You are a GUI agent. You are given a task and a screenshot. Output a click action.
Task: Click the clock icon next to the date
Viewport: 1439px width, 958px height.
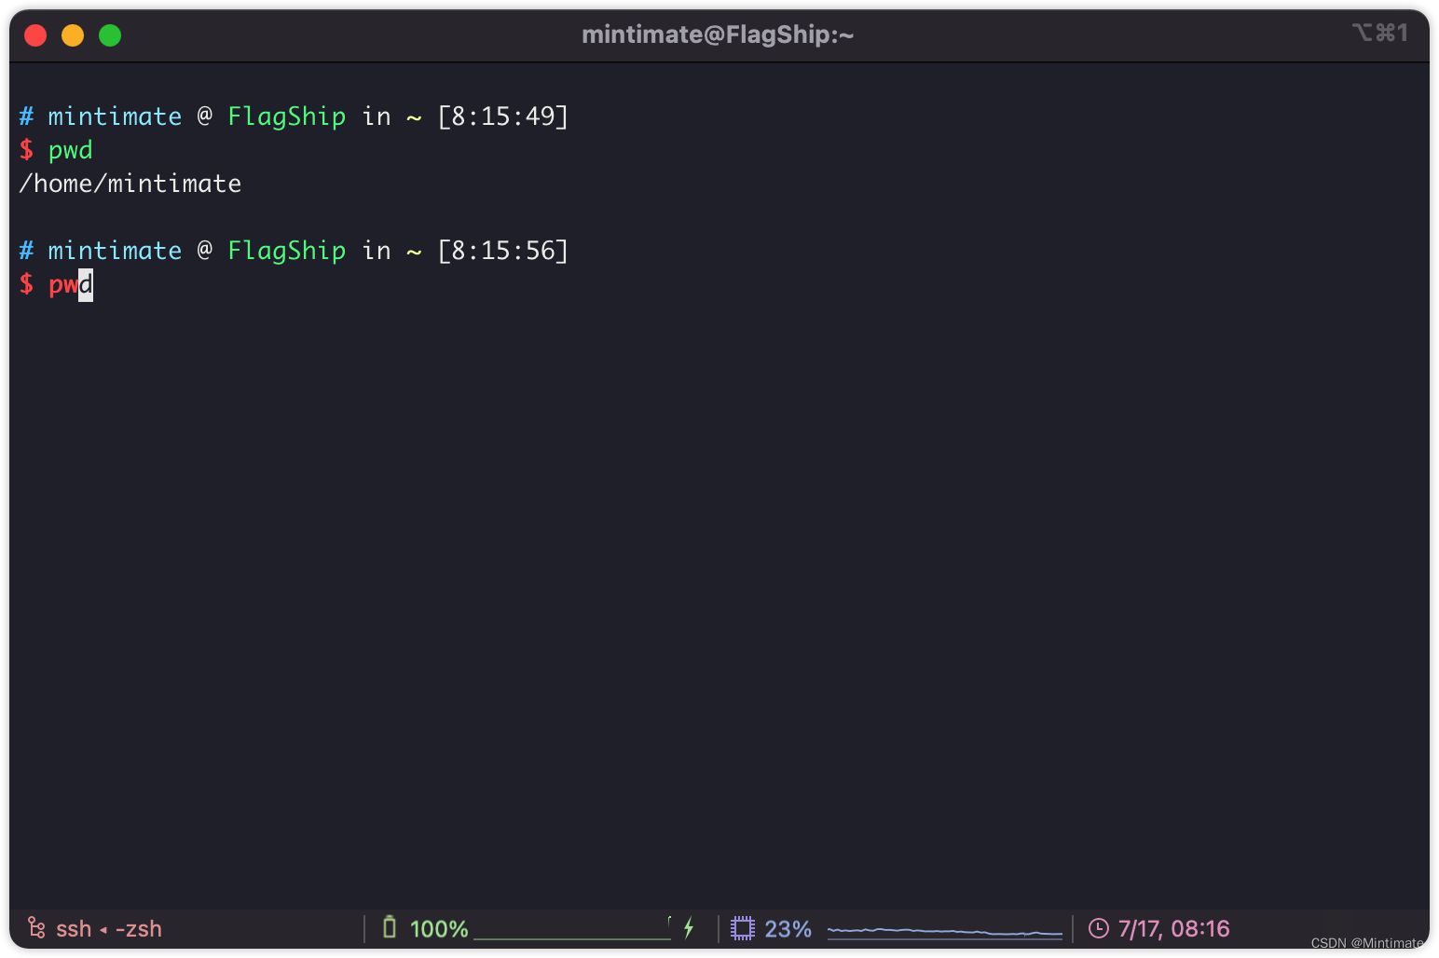click(1099, 928)
